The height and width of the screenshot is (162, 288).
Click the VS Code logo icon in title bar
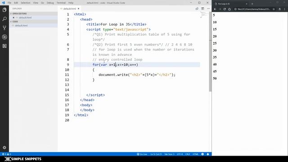pos(3,3)
